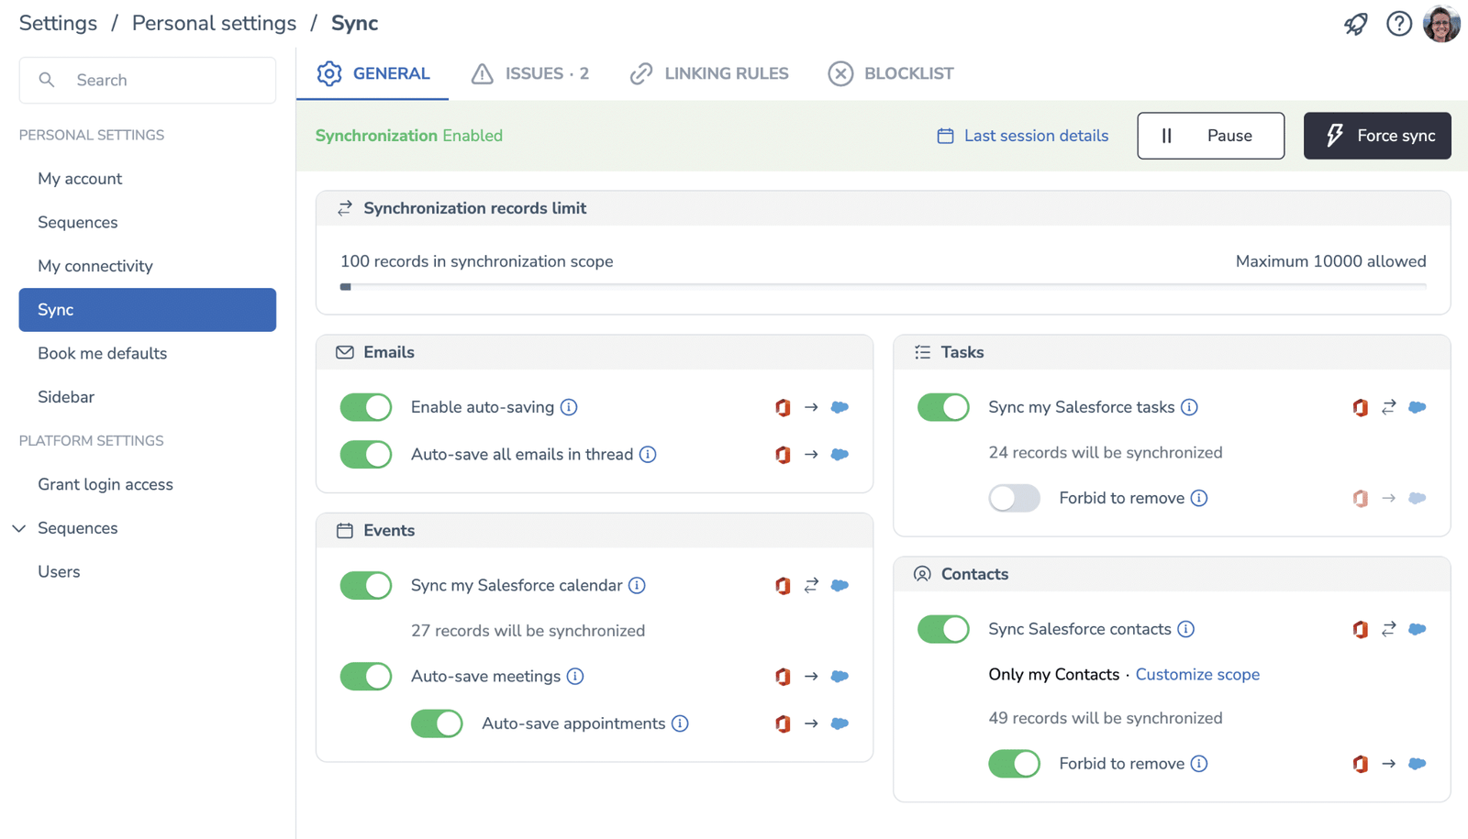Click info icon next to Sync my Salesforce calendar
The width and height of the screenshot is (1468, 839).
point(637,586)
